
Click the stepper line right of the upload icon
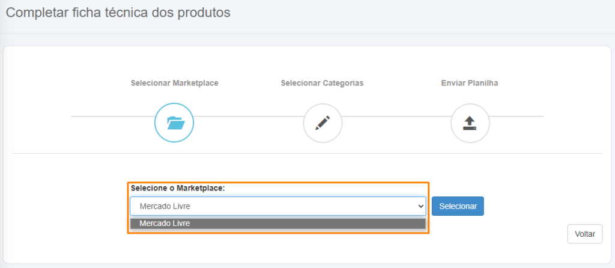[517, 117]
